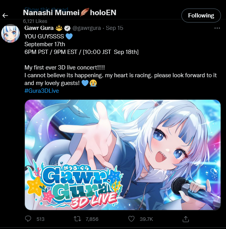The height and width of the screenshot is (229, 226).
Task: Click the 7,856 retweets count
Action: point(92,219)
